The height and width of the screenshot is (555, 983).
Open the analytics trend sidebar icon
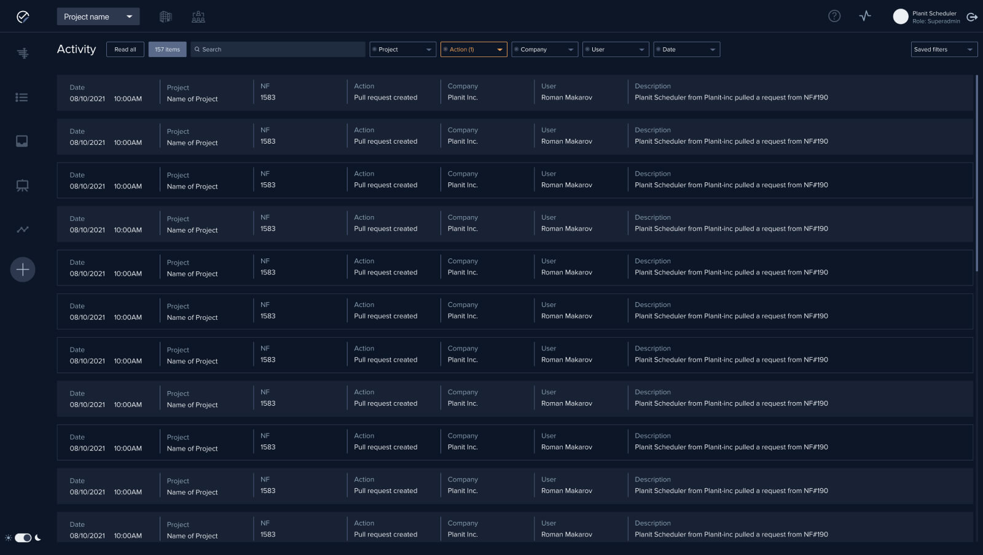22,230
